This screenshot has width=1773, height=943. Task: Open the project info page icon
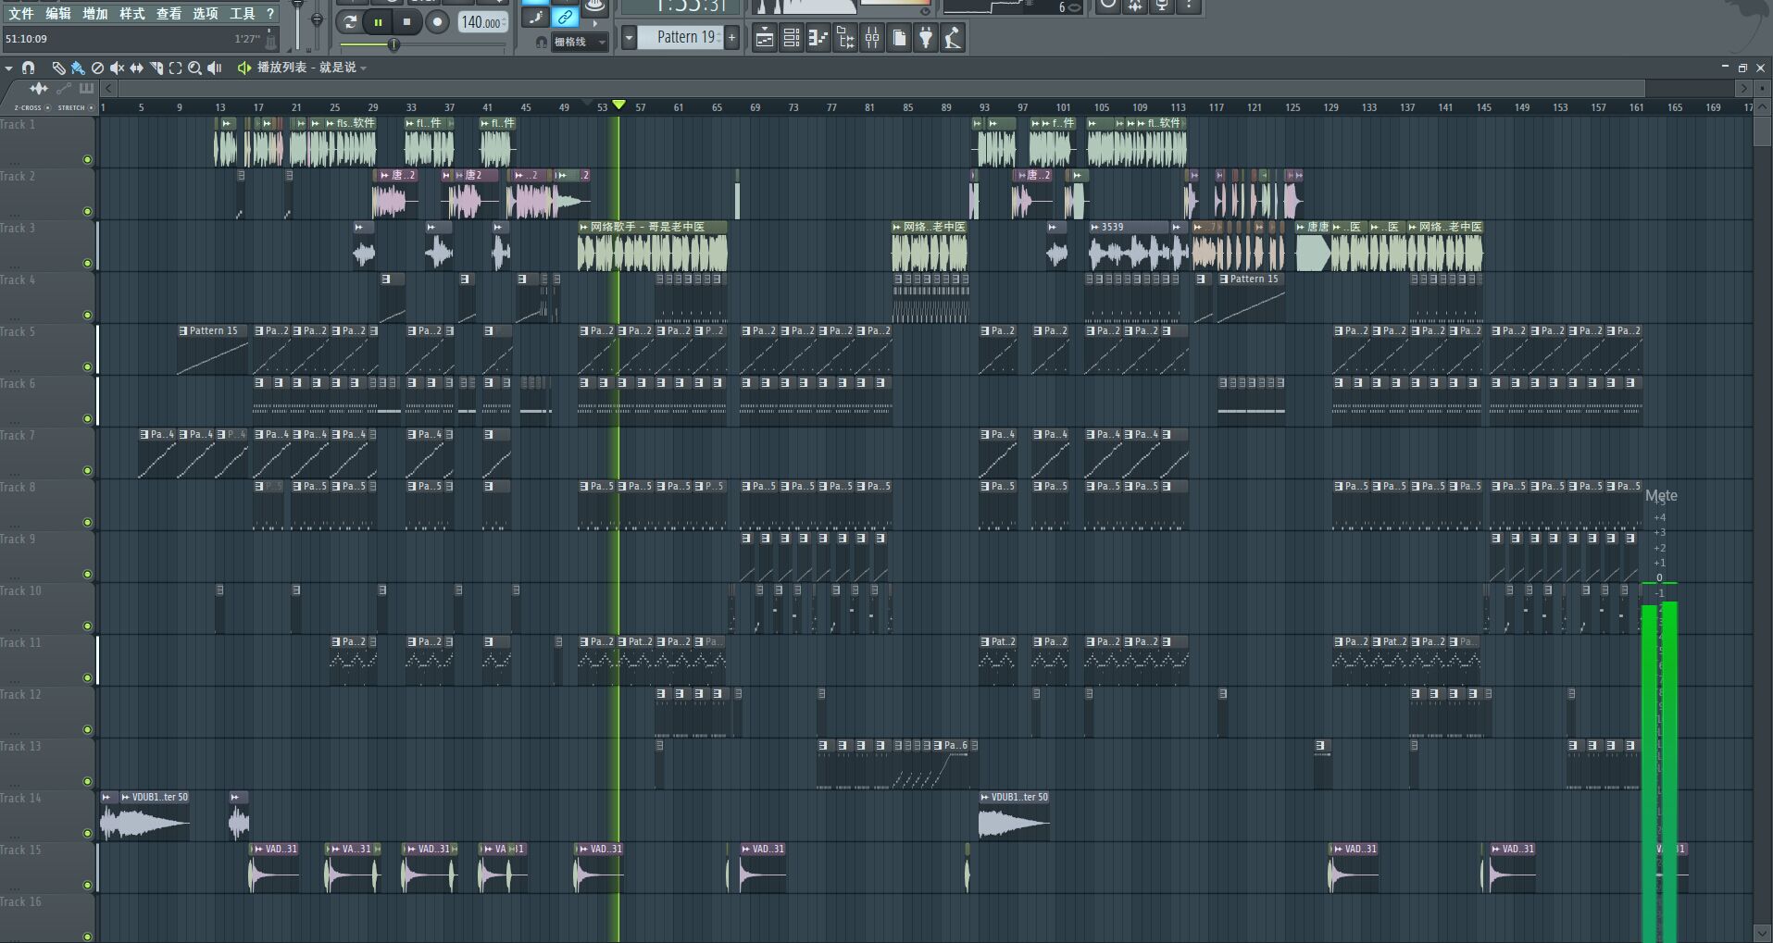pyautogui.click(x=899, y=37)
